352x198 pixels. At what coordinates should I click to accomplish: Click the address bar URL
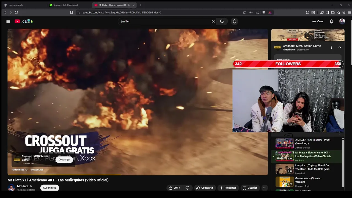click(x=122, y=12)
